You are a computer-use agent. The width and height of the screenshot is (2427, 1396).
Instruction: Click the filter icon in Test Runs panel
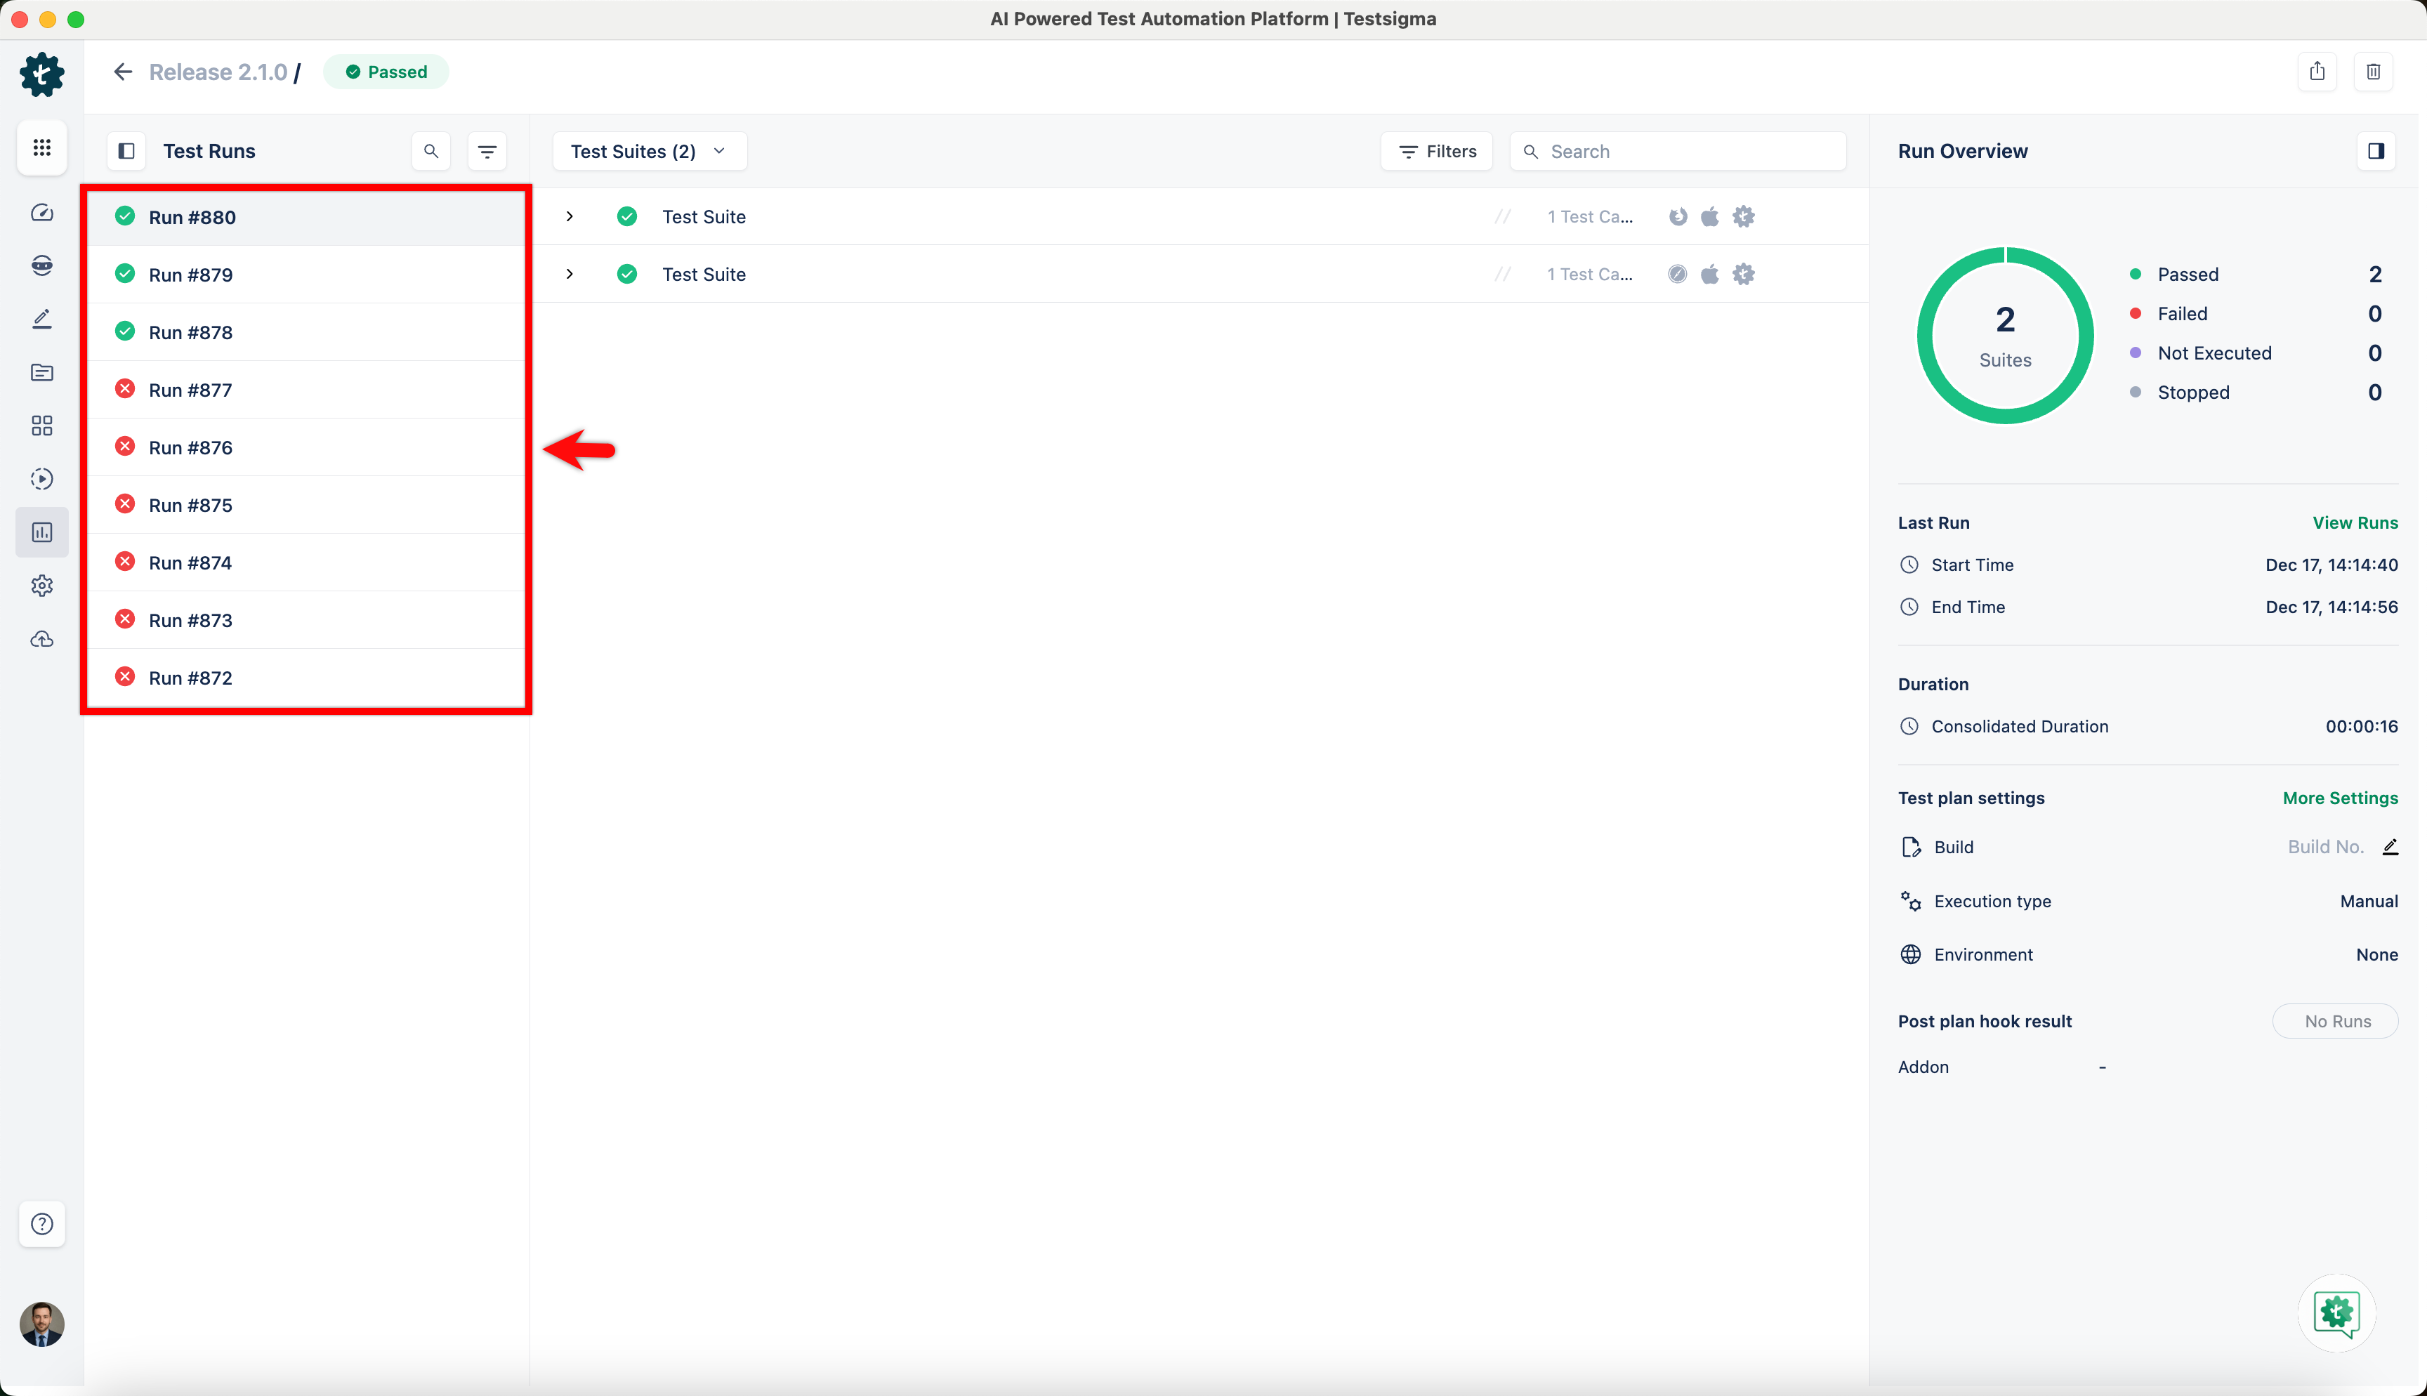[487, 152]
